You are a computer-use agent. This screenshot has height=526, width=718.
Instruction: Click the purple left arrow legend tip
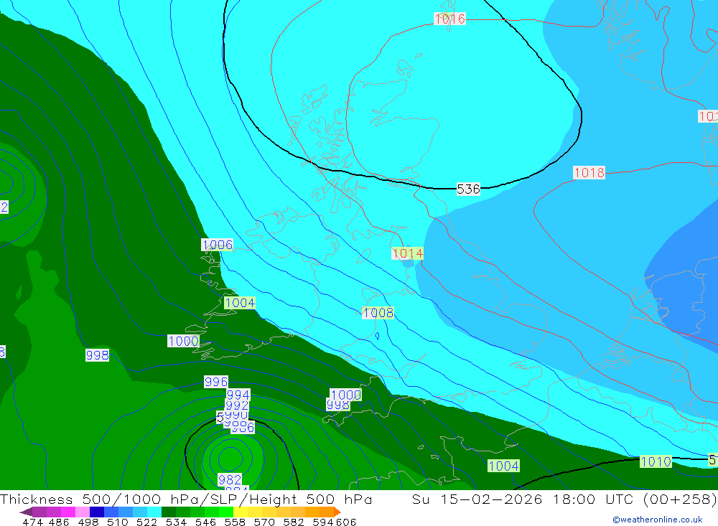coord(26,512)
